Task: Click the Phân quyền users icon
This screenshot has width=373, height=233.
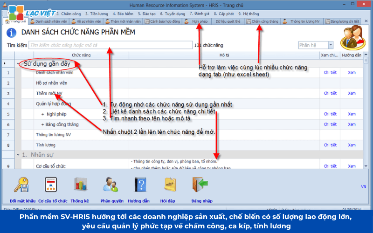Action: pyautogui.click(x=112, y=185)
